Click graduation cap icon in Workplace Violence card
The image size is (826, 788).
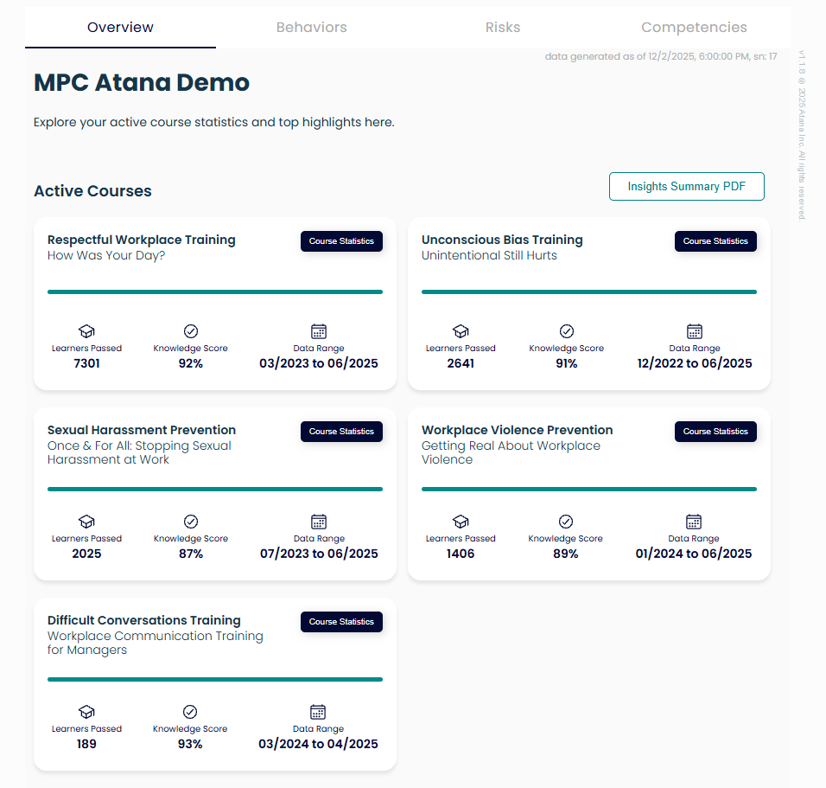pos(461,522)
